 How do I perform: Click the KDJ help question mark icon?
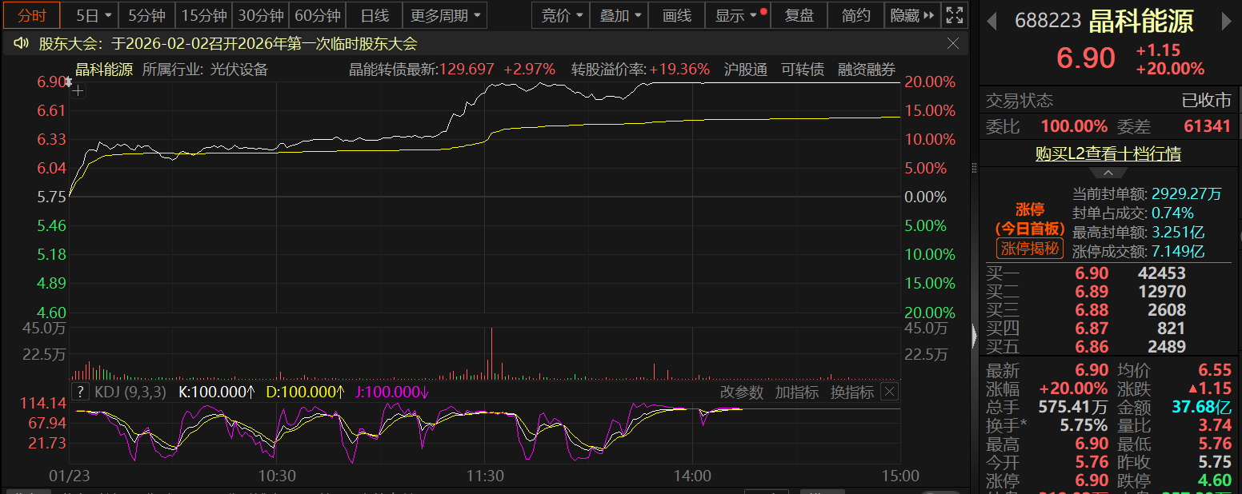[80, 392]
